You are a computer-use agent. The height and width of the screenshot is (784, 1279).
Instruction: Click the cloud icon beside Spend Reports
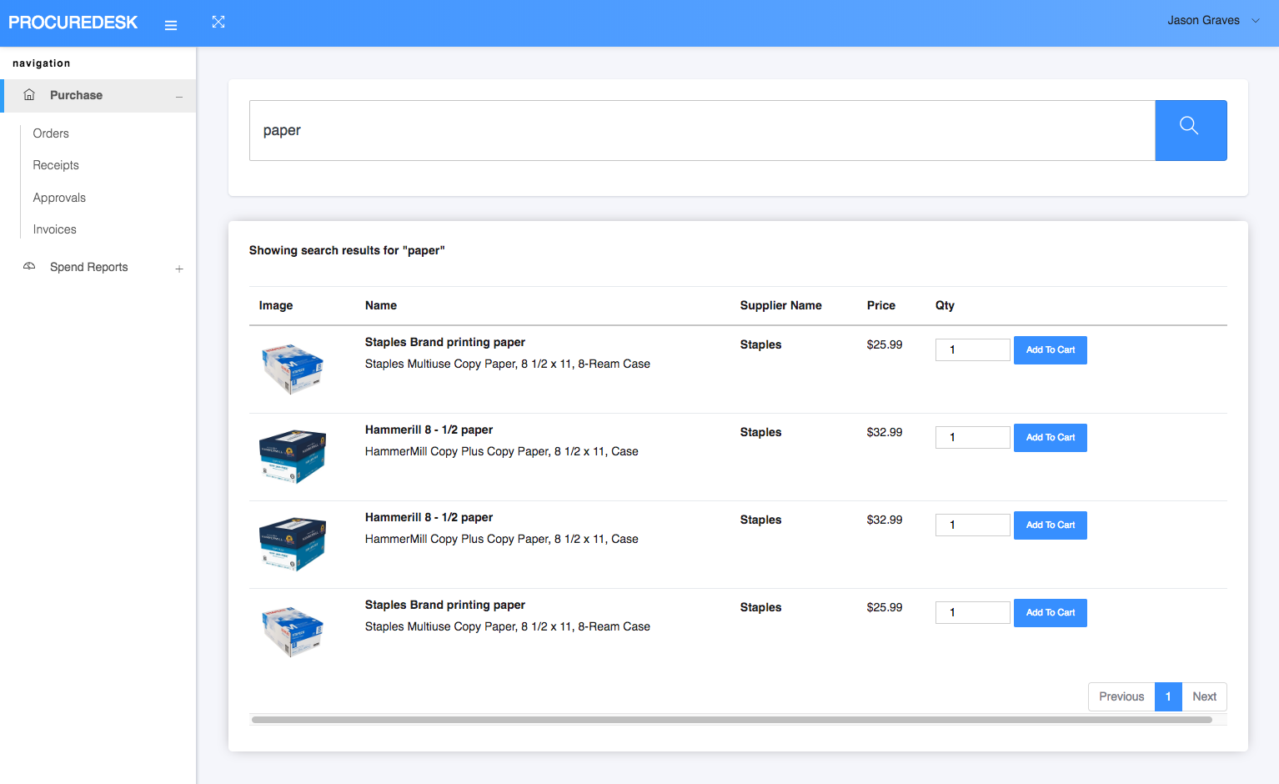pyautogui.click(x=29, y=264)
